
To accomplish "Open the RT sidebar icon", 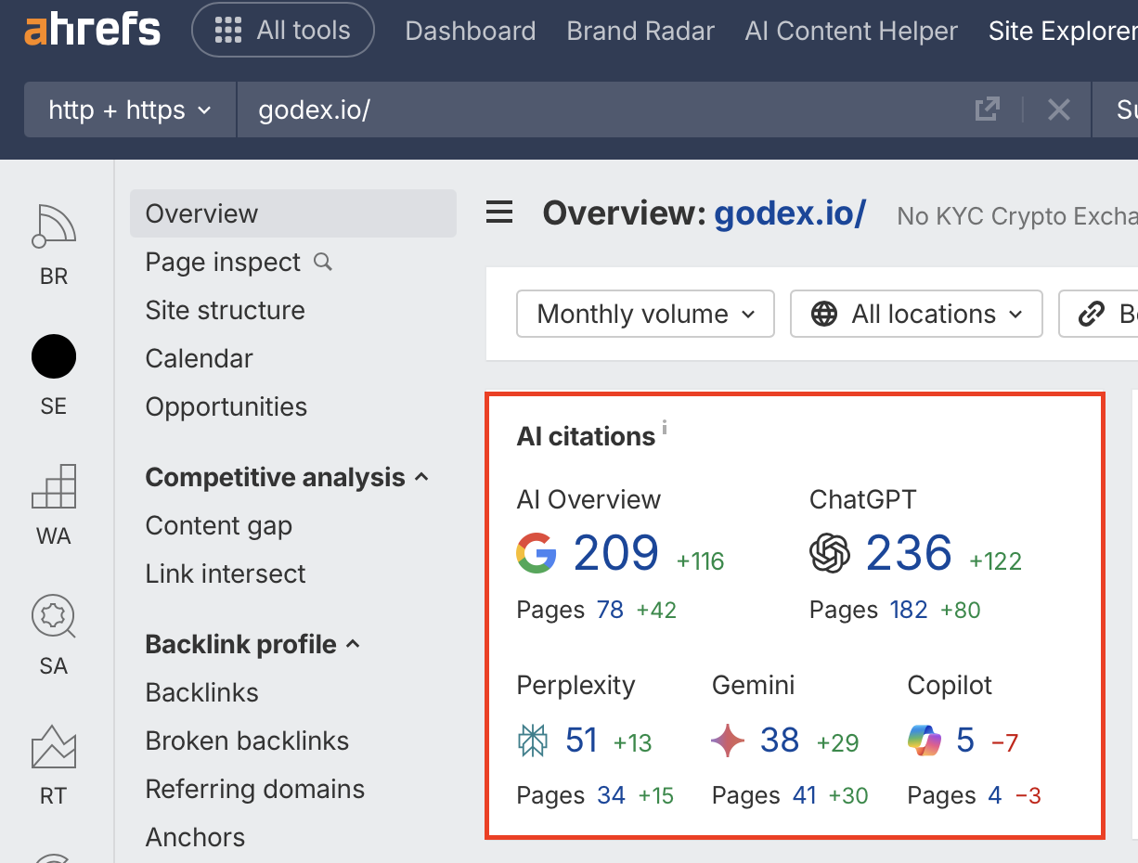I will coord(54,764).
